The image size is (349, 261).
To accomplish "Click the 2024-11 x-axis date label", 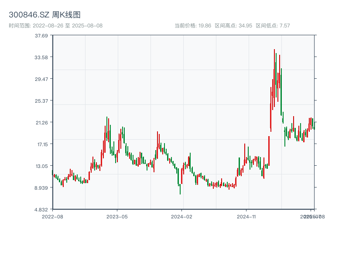I will pyautogui.click(x=246, y=216).
